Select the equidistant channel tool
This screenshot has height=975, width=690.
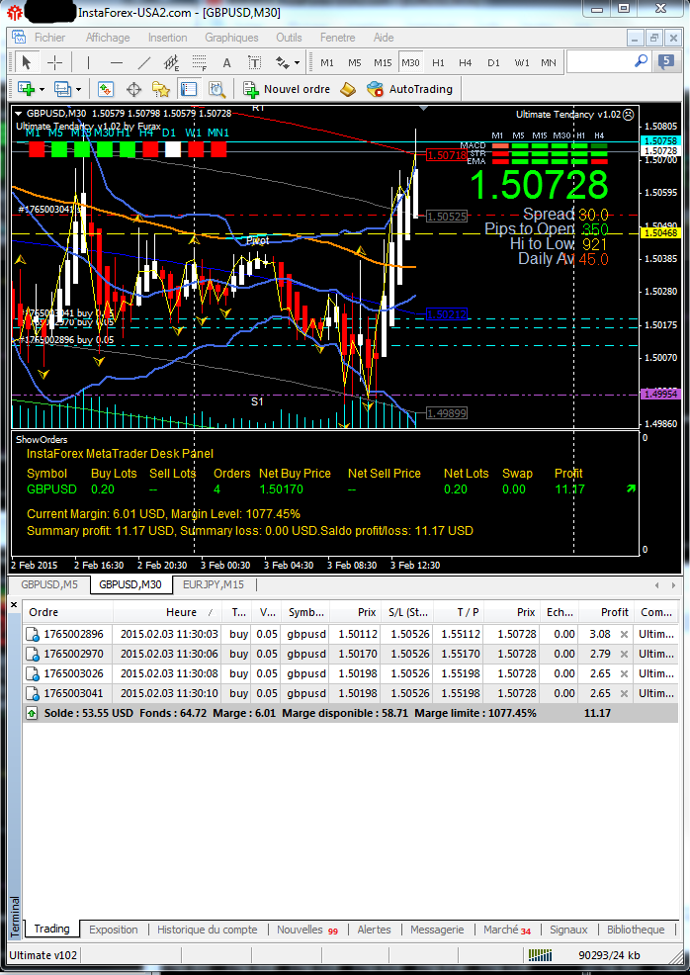point(172,62)
